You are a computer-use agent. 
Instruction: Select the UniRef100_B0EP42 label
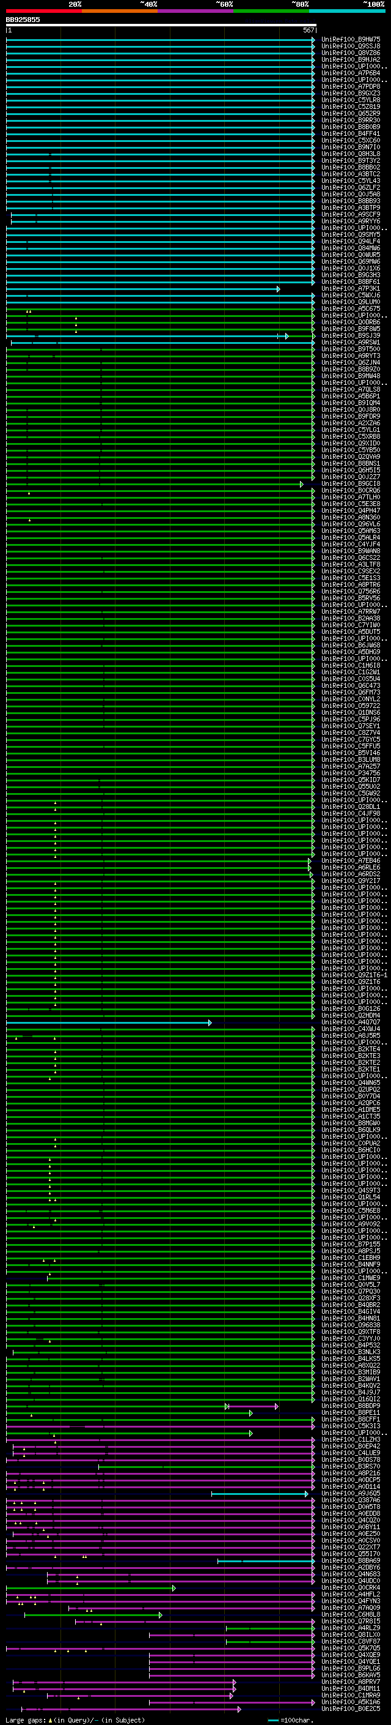[350, 1447]
